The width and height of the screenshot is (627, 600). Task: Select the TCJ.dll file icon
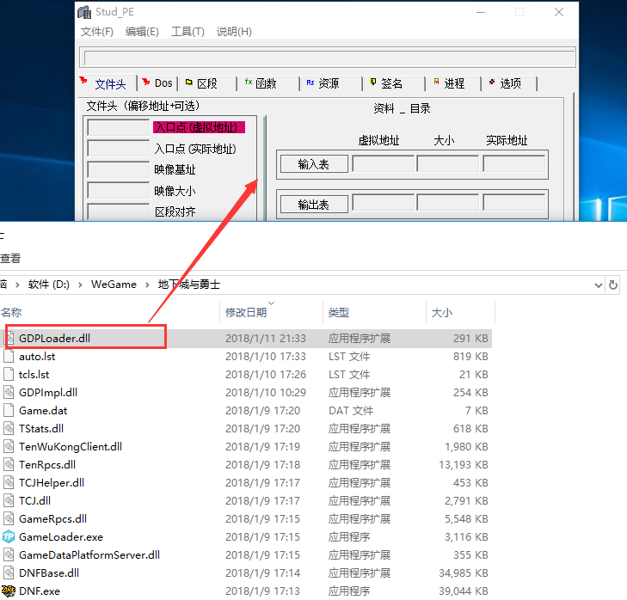[x=9, y=500]
